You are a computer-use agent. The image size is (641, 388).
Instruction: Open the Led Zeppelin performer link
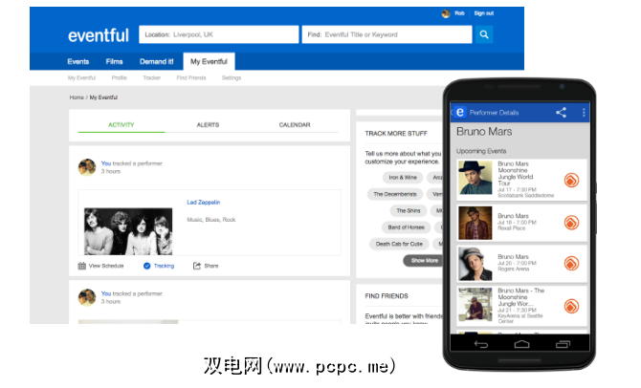[203, 203]
